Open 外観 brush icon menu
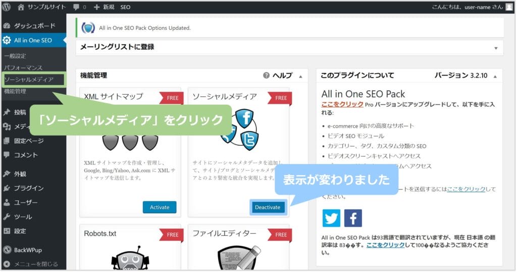This screenshot has width=517, height=272. click(7, 174)
